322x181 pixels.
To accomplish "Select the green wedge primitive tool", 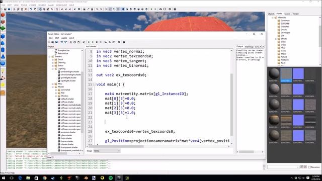I will (x=3, y=29).
